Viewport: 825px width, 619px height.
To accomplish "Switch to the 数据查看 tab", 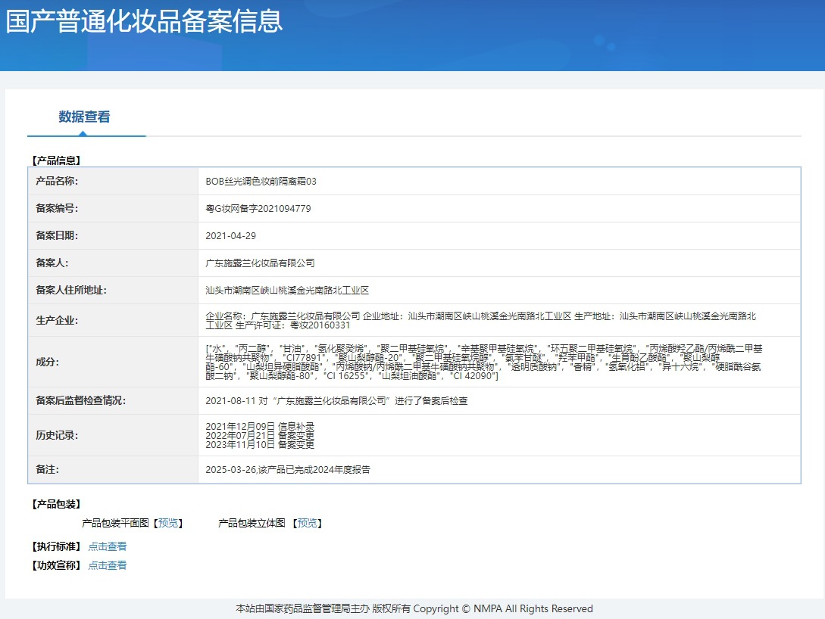I will [x=84, y=117].
